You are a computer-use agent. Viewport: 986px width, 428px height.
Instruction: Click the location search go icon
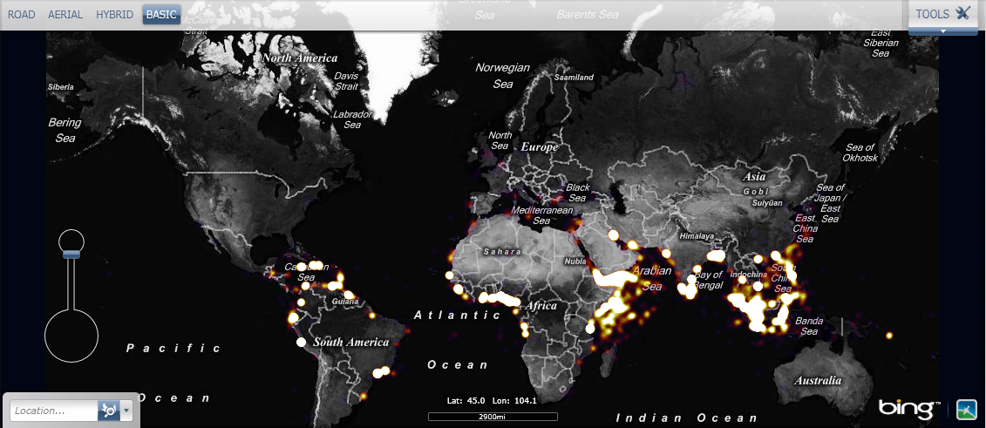[107, 411]
